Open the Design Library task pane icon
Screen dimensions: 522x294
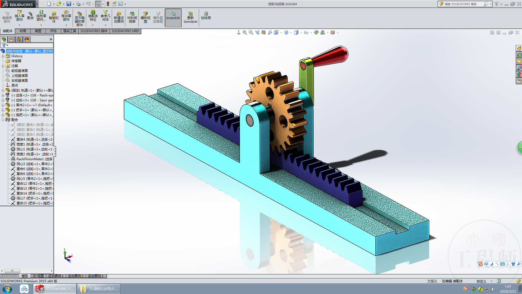[519, 55]
